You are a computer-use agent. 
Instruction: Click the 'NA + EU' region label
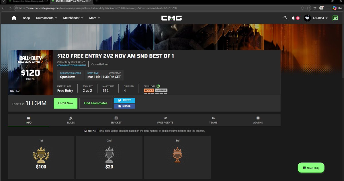pos(15,91)
